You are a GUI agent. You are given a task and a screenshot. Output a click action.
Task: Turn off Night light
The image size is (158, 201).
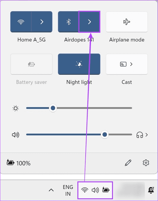point(79,64)
